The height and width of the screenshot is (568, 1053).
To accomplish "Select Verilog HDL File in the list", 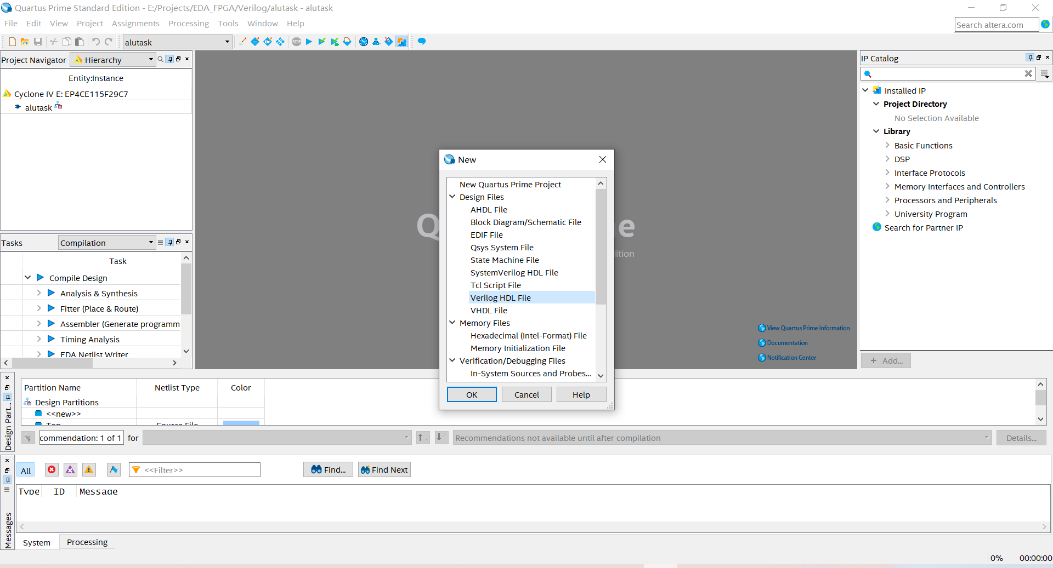I will point(500,297).
